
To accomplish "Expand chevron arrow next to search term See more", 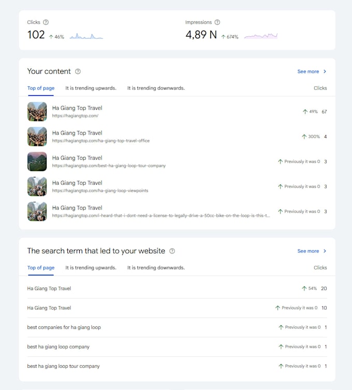I will [325, 251].
